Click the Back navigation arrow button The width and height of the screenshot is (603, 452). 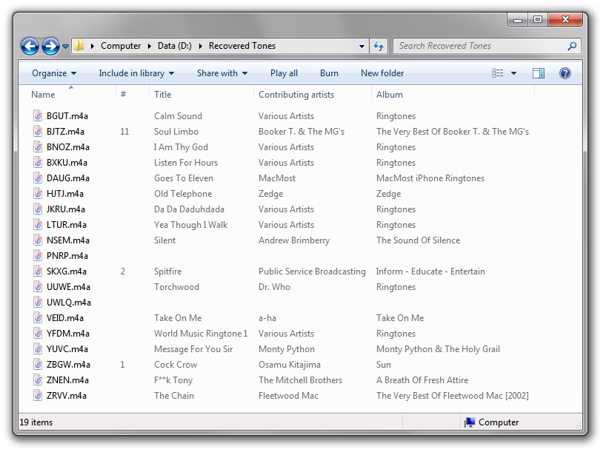click(30, 46)
